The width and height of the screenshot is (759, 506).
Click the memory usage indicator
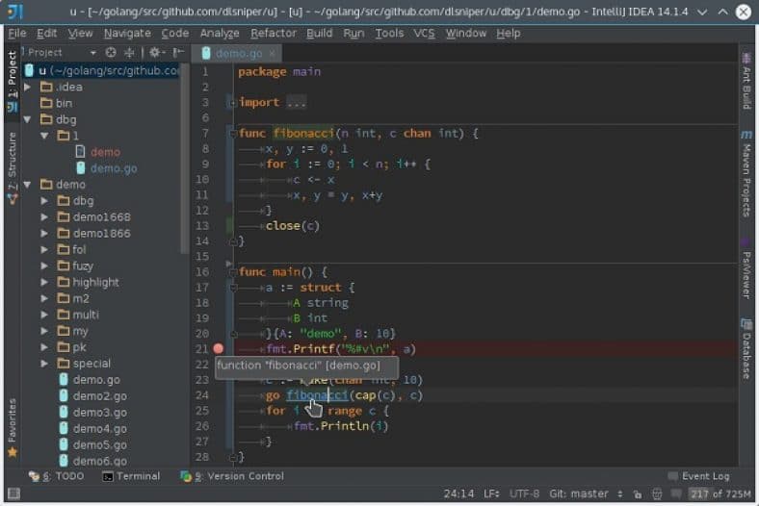click(720, 493)
